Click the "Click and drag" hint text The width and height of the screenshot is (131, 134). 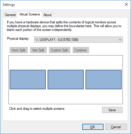37,109
